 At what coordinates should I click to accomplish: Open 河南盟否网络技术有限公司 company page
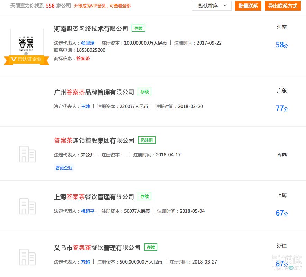tap(91, 29)
